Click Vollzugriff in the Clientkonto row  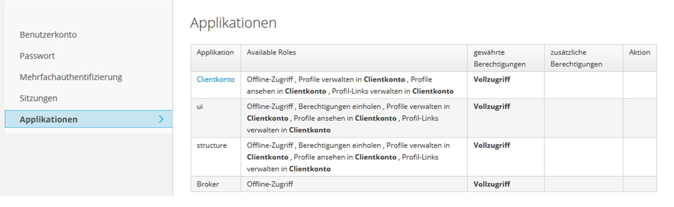[x=491, y=79]
